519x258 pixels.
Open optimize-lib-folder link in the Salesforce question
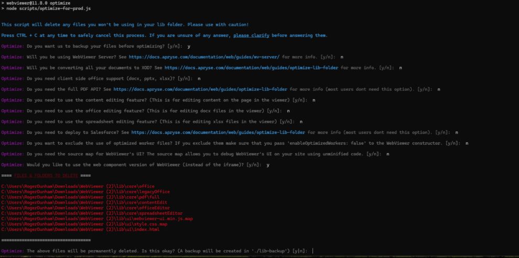(x=218, y=133)
